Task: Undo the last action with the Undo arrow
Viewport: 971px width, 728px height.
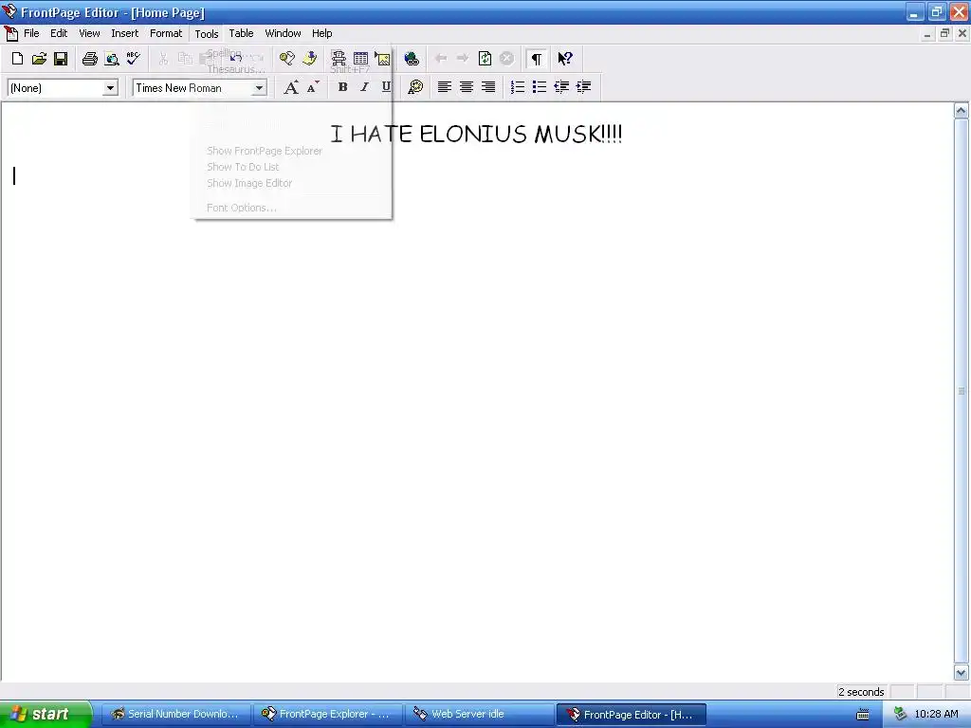Action: coord(236,58)
